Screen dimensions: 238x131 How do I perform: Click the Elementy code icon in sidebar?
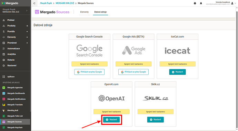tap(4, 37)
